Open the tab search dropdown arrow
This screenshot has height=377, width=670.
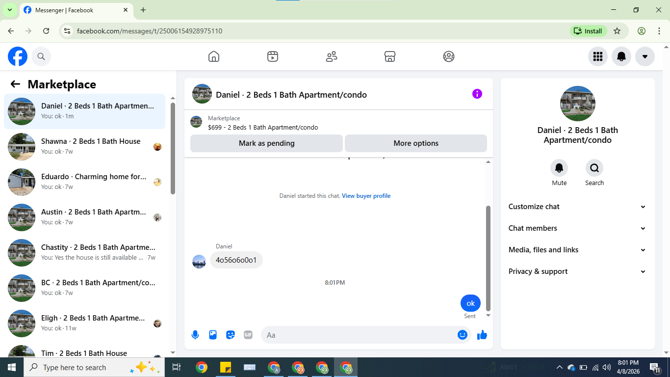[x=9, y=10]
